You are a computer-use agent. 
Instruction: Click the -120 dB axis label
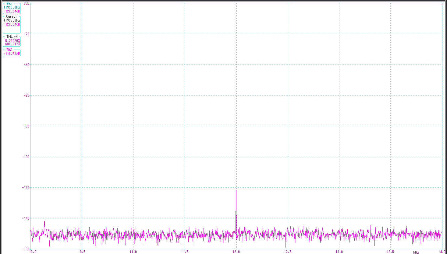point(26,188)
